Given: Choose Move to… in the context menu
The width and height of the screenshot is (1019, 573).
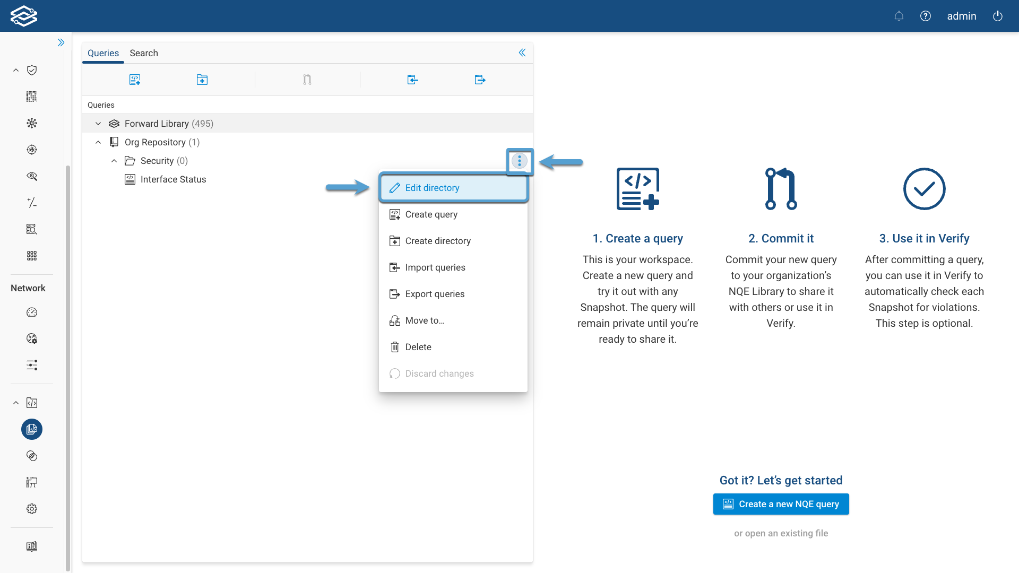Looking at the screenshot, I should click(x=425, y=320).
